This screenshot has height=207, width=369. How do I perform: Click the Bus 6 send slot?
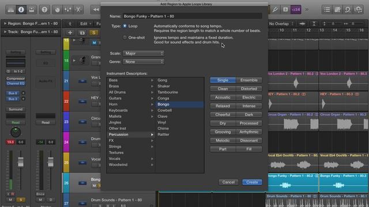(x=13, y=93)
